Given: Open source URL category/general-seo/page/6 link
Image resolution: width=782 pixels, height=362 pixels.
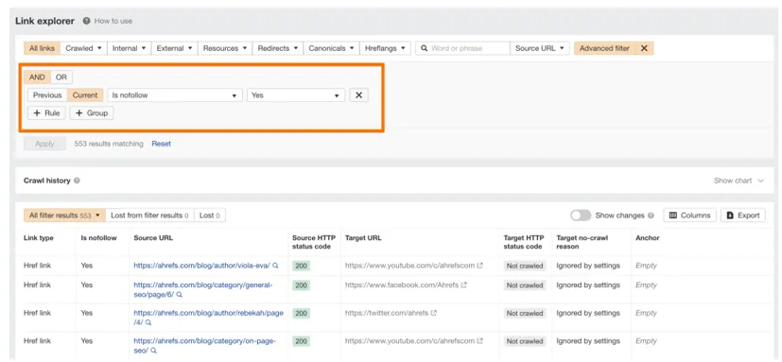Looking at the screenshot, I should tap(203, 290).
